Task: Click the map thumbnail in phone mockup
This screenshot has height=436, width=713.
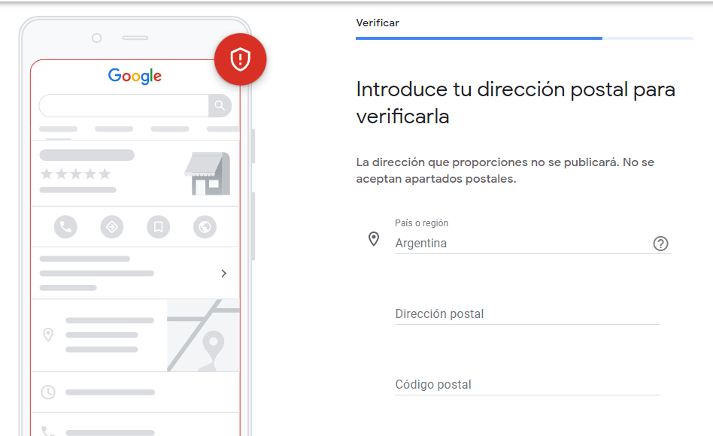Action: pos(203,335)
